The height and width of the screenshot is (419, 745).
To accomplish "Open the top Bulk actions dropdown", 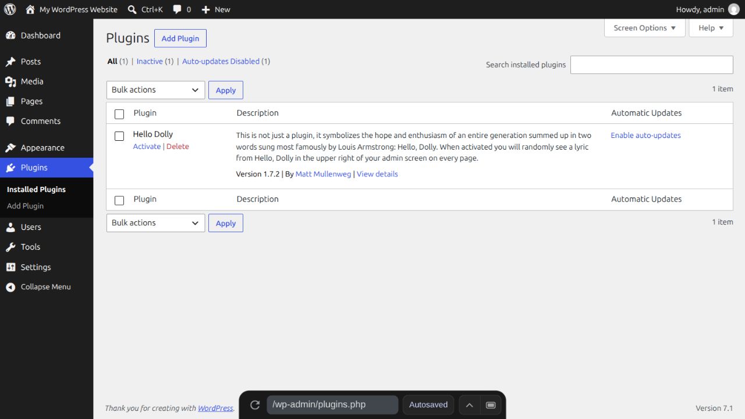I will [x=156, y=90].
